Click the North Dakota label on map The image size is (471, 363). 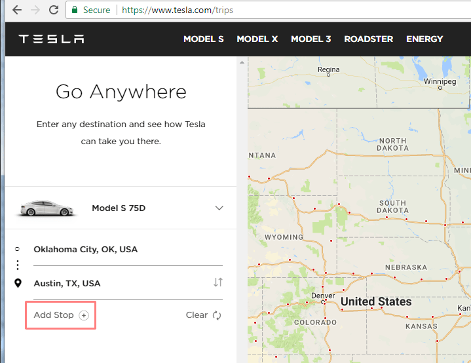click(392, 145)
